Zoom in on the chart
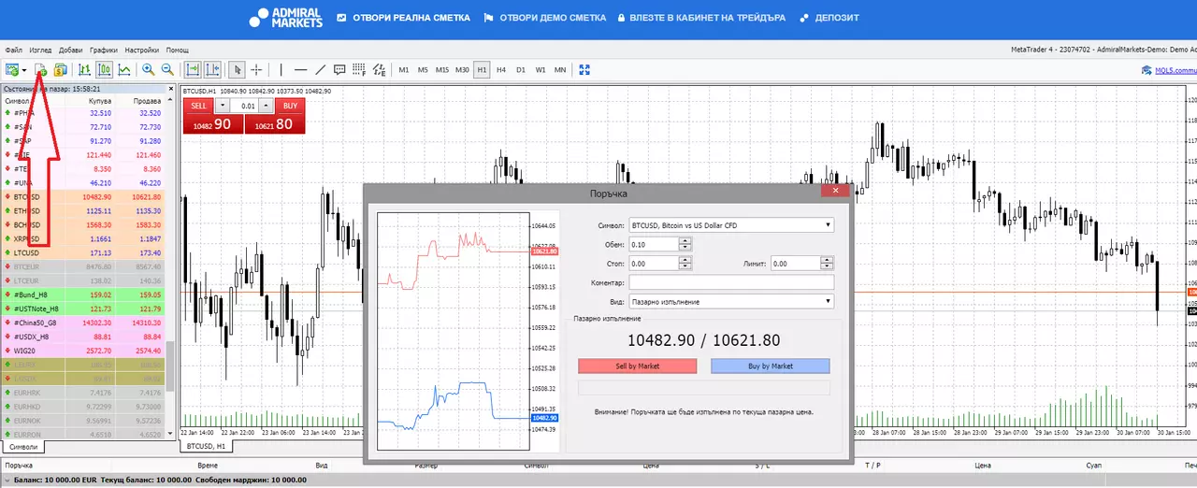Viewport: 1197px width, 488px height. tap(148, 69)
